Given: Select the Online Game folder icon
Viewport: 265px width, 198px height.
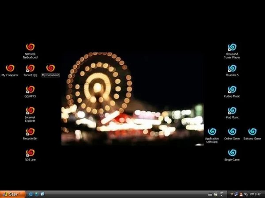Looking at the screenshot, I should point(232,132).
